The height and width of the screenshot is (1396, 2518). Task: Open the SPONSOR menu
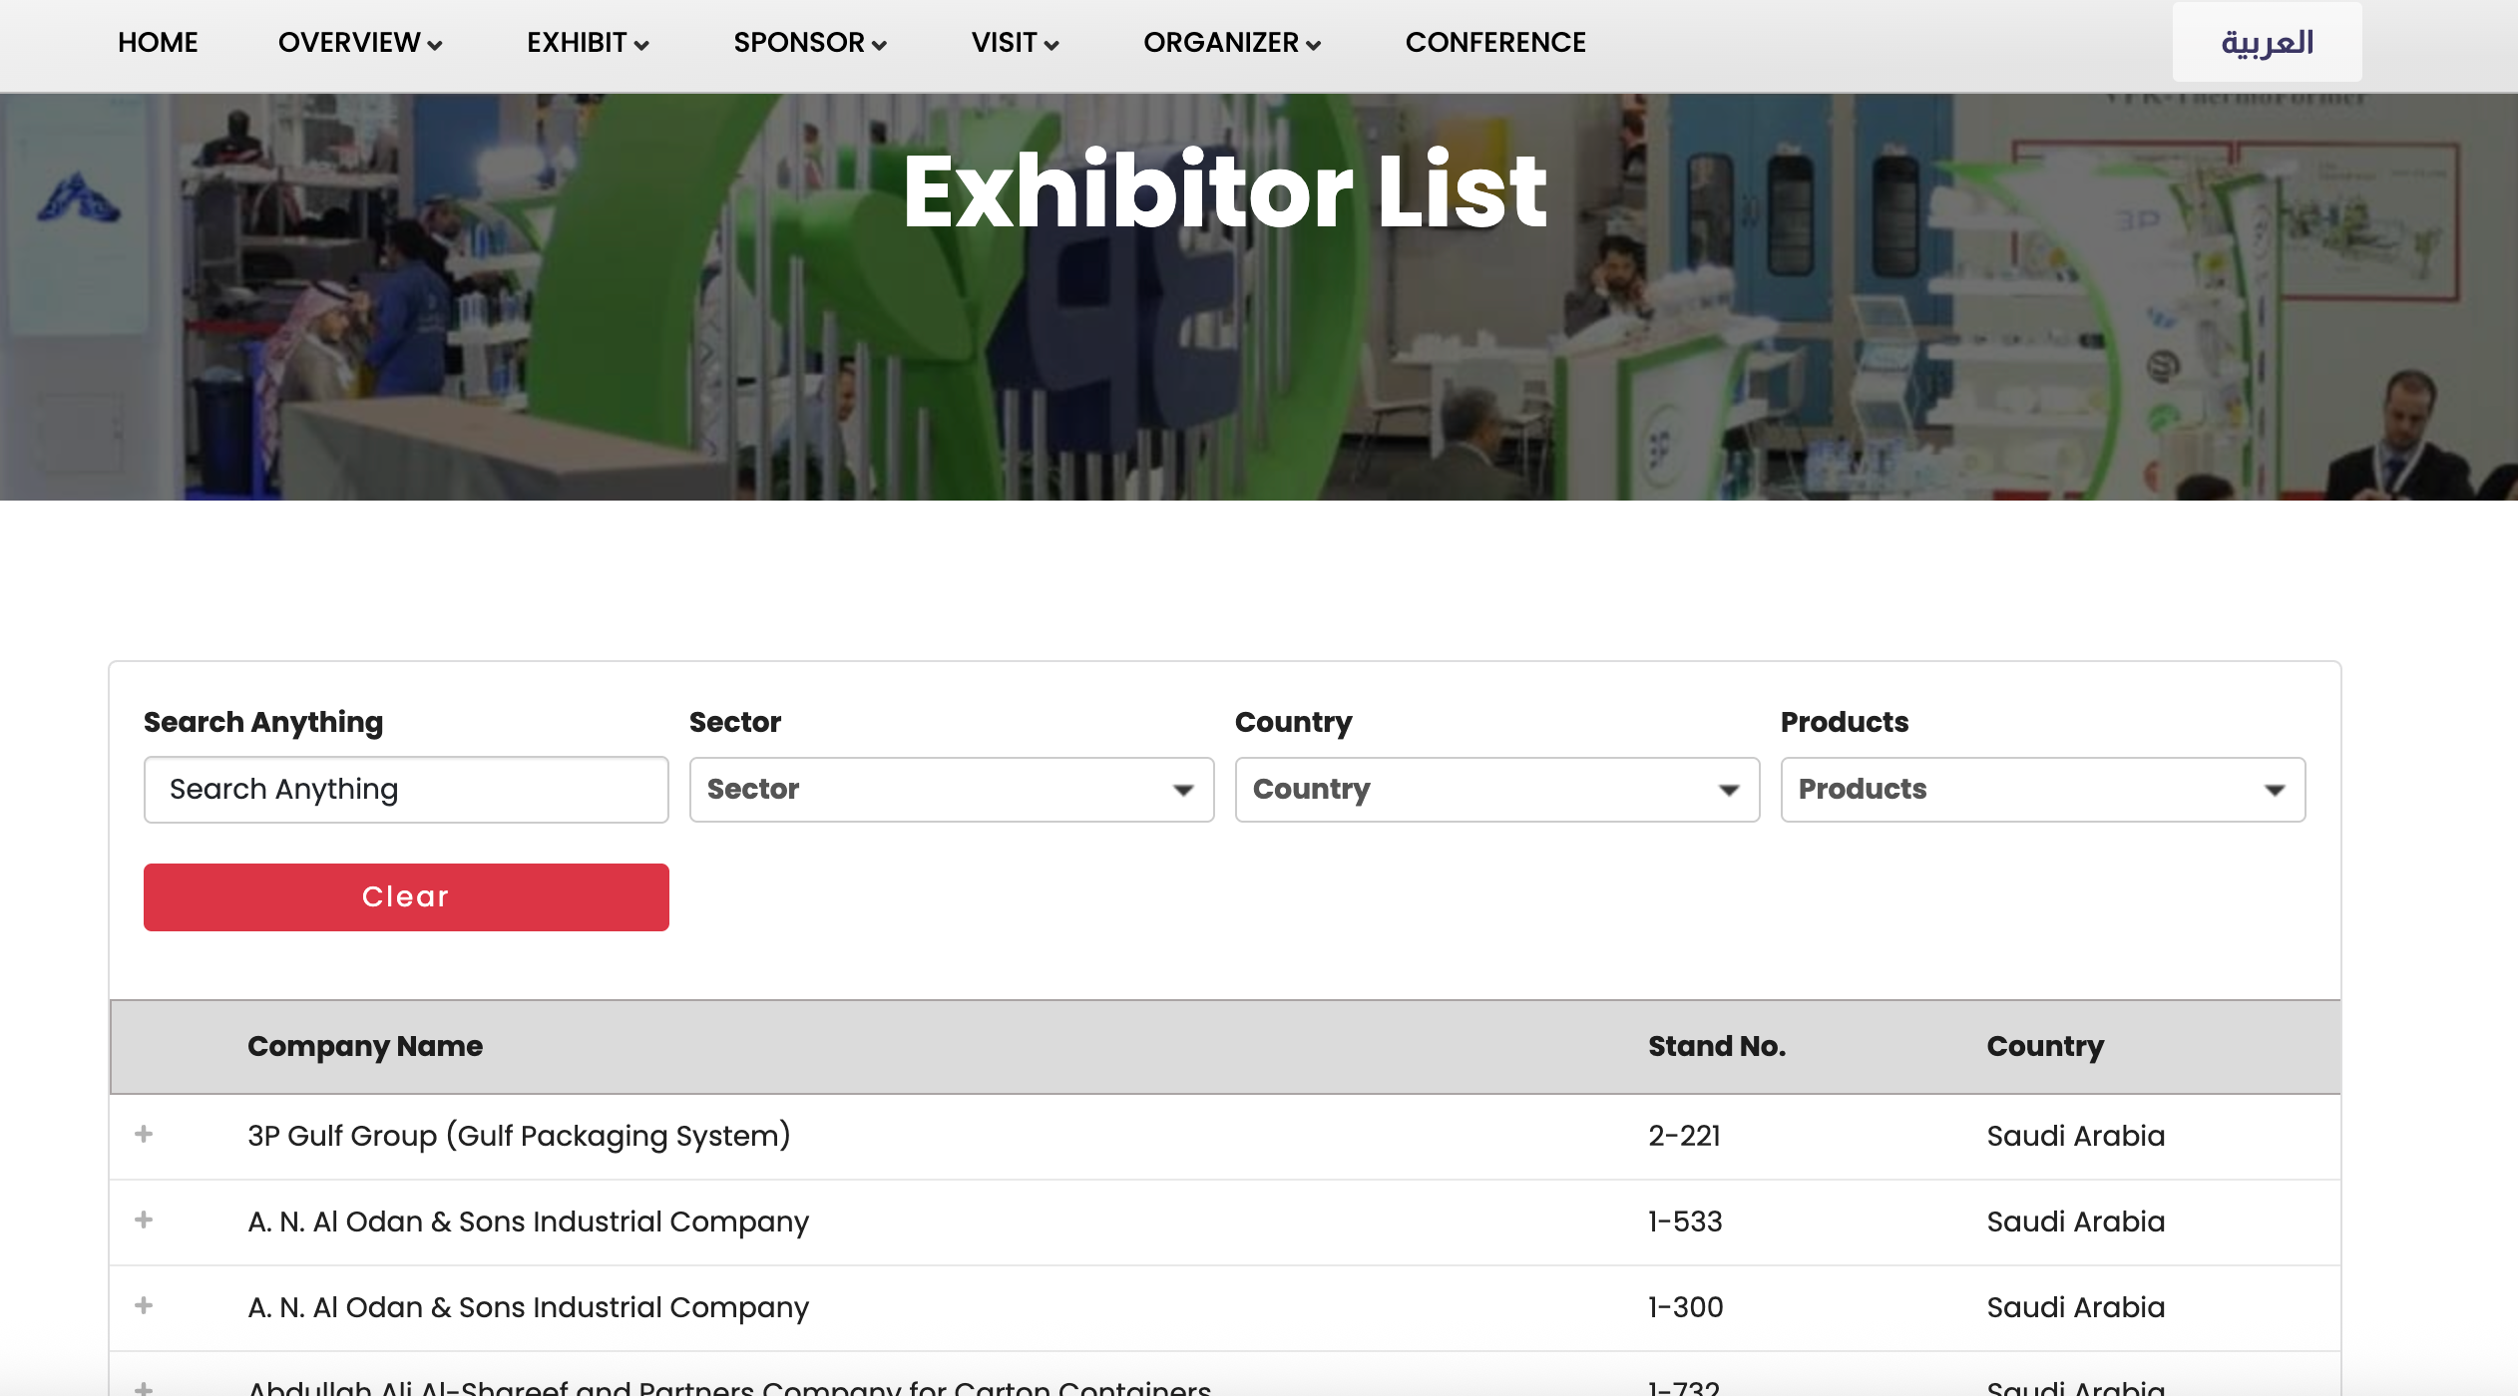pos(810,43)
